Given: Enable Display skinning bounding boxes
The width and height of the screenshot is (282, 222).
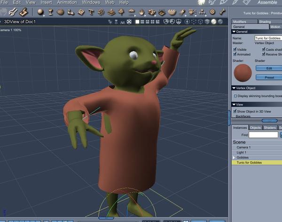Looking at the screenshot, I should click(235, 96).
